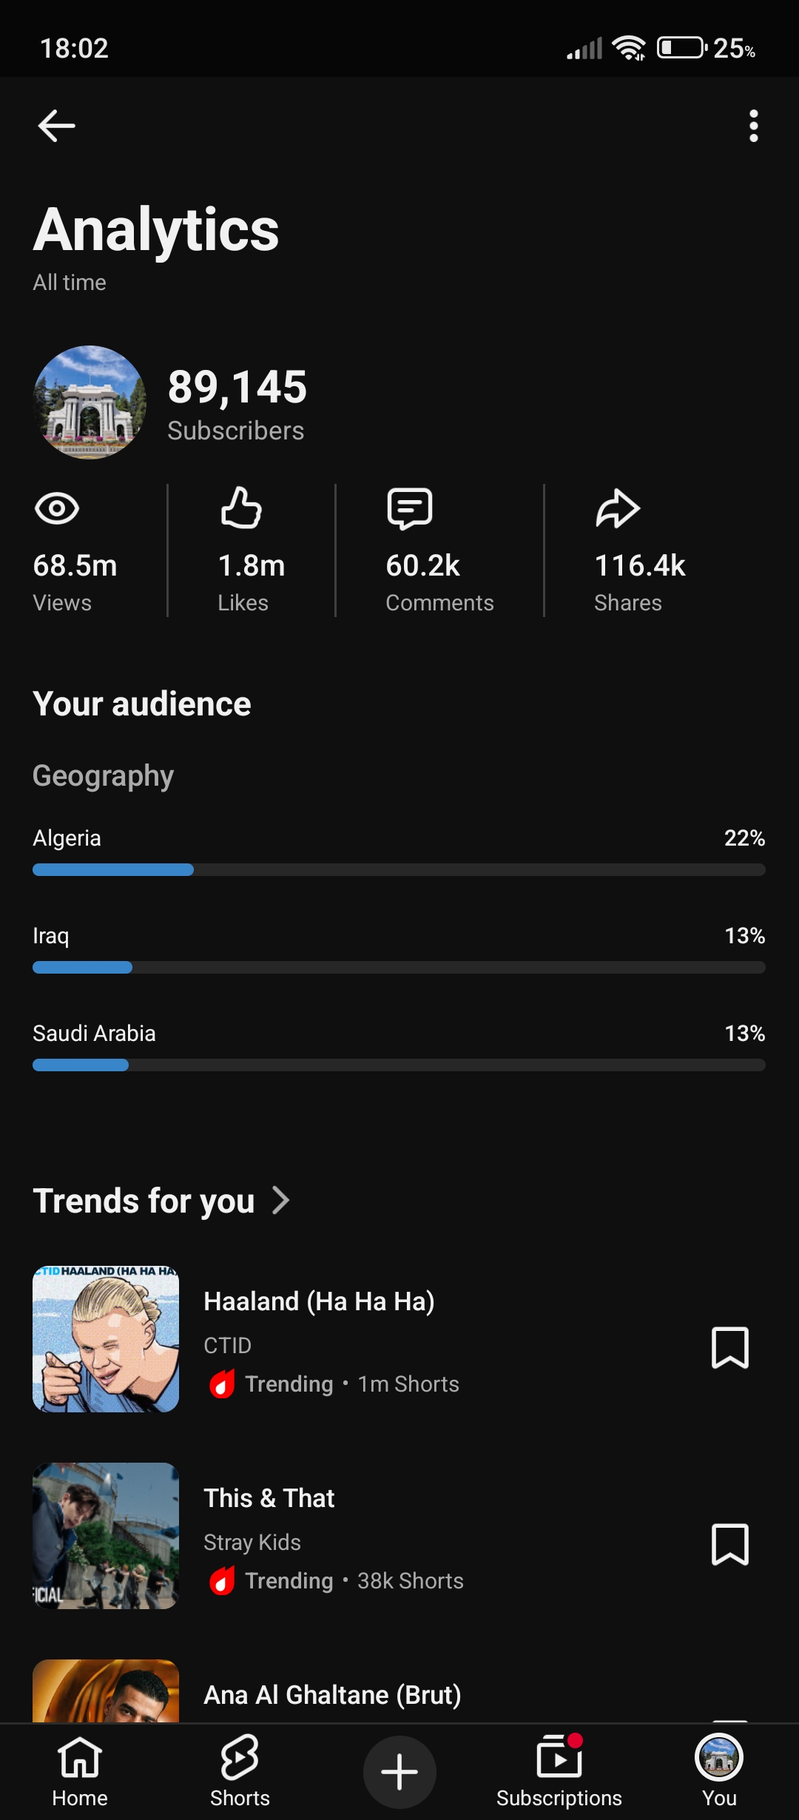Go to the Home tab
The height and width of the screenshot is (1820, 799).
click(x=80, y=1772)
